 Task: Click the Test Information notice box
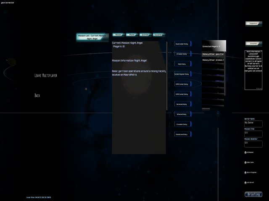253,70
